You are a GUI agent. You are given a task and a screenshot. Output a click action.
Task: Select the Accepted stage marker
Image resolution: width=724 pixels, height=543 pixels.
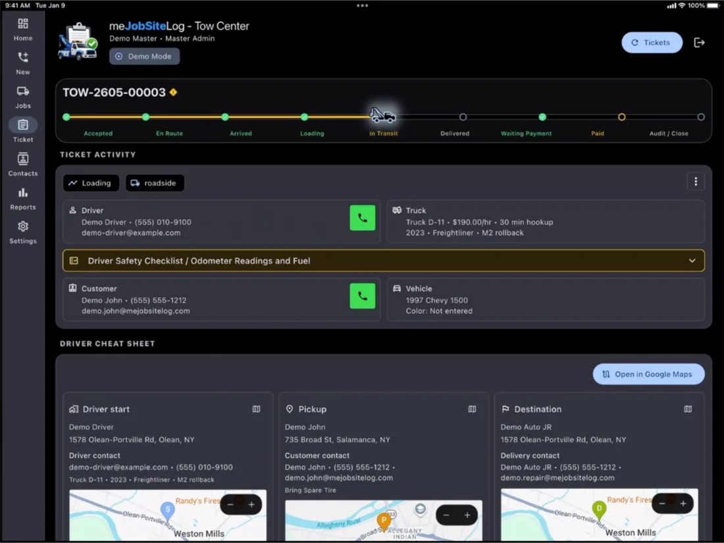coord(66,117)
